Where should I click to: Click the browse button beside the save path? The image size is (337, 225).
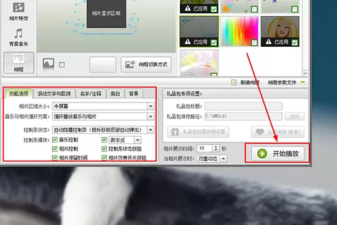tap(295, 116)
